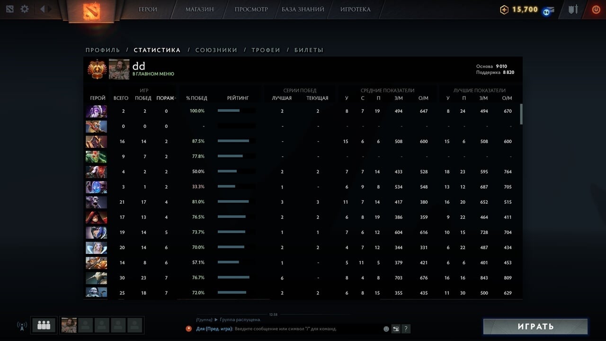Switch to the ТРОФЕИ tab
The image size is (606, 341).
pyautogui.click(x=266, y=50)
